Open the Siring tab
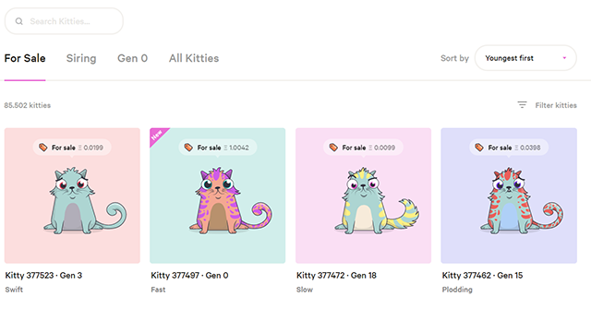The height and width of the screenshot is (332, 591). click(81, 58)
